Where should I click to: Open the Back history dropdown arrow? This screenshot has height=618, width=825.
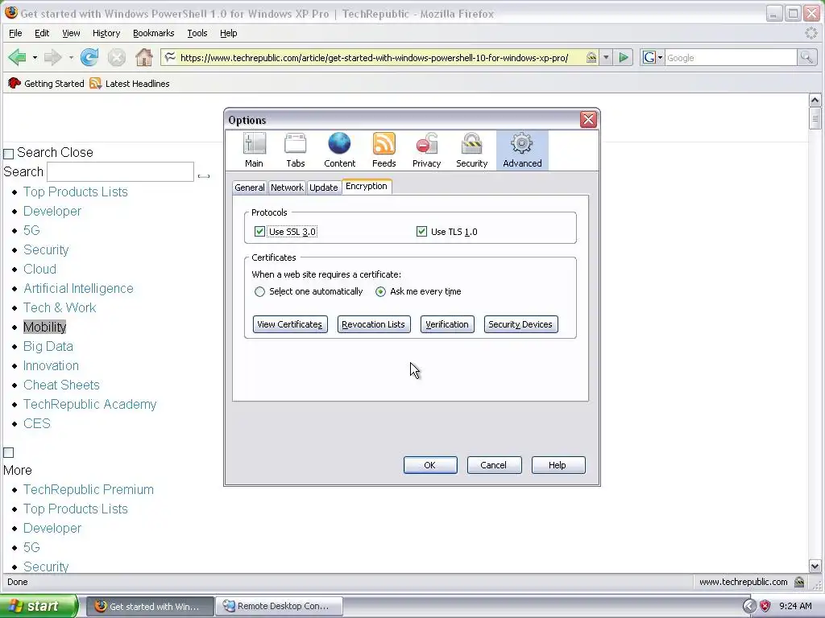click(35, 57)
